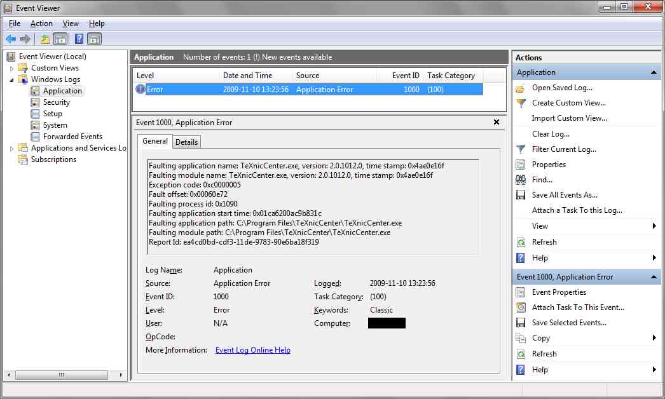Click the Forward arrow toolbar icon
The image size is (665, 399).
(25, 39)
